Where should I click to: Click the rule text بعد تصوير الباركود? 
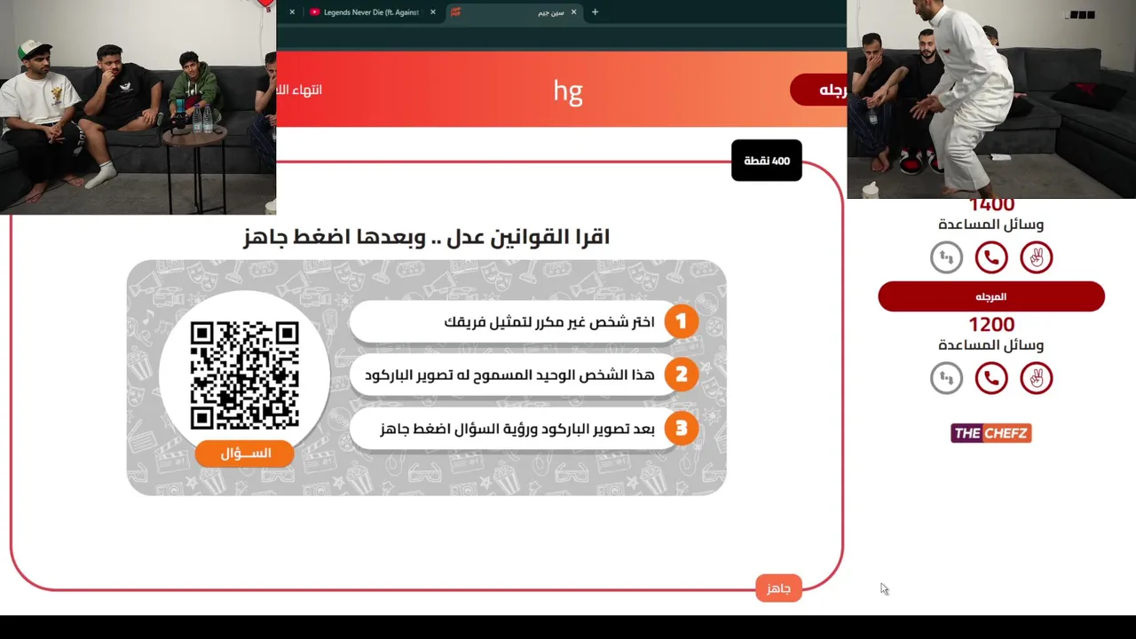pos(517,429)
